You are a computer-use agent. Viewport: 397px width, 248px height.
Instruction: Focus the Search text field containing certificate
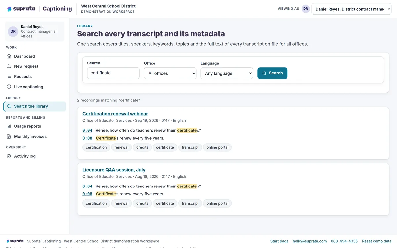tap(113, 73)
